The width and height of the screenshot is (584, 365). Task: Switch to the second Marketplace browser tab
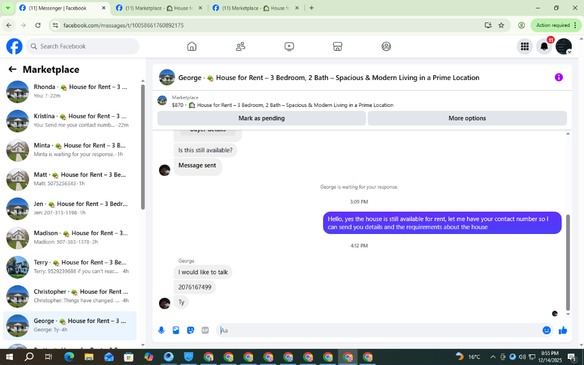[159, 8]
